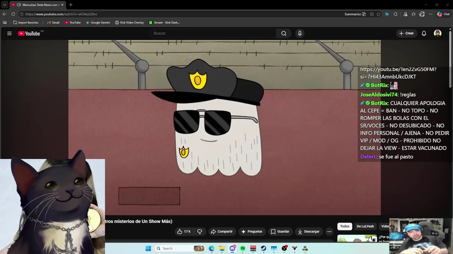Go to the YouTube home logo
The height and width of the screenshot is (254, 453).
29,34
